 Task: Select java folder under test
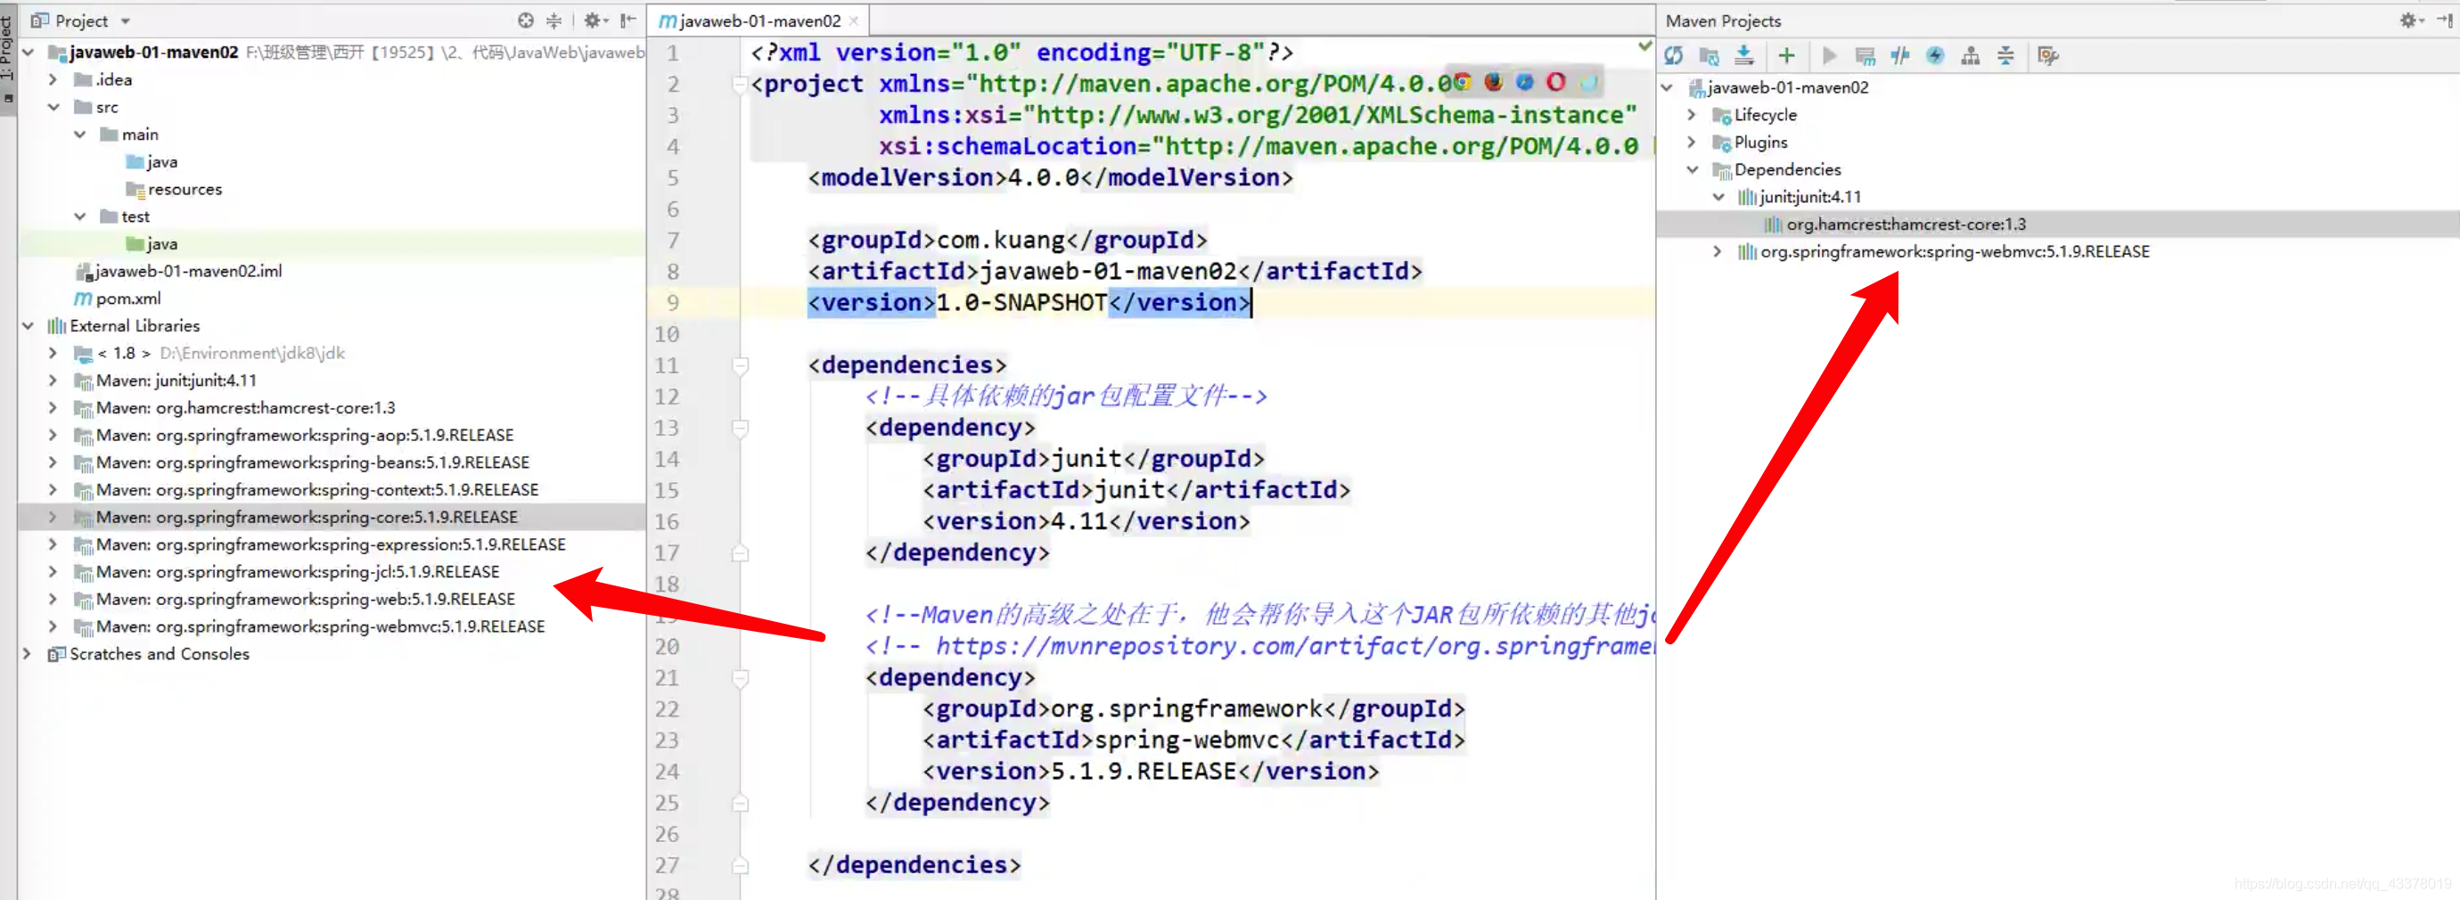coord(152,244)
